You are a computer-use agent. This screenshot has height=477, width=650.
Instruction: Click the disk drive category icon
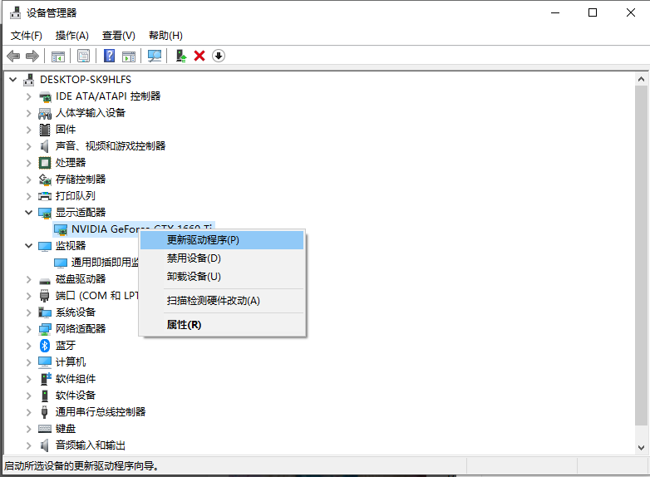pos(45,281)
